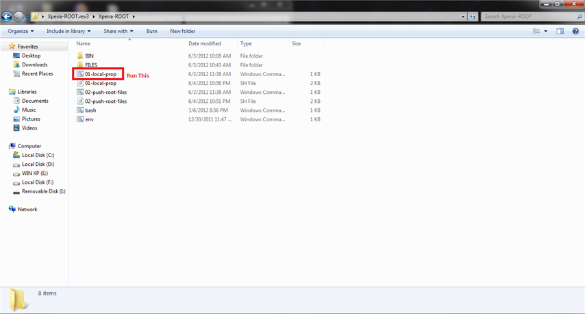The width and height of the screenshot is (585, 314).
Task: Select 01-local-prop SH File icon
Action: tap(80, 83)
